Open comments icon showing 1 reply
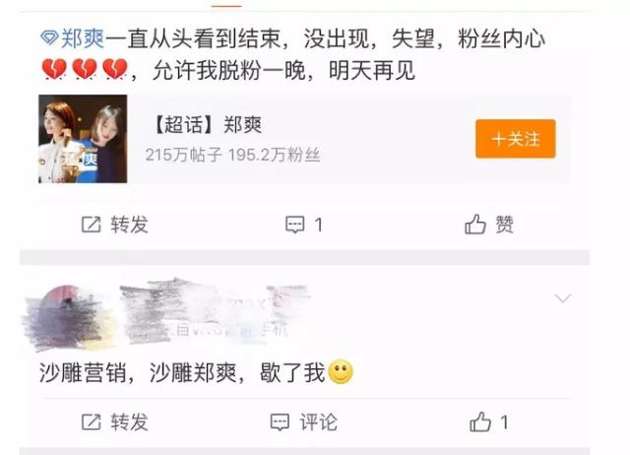The height and width of the screenshot is (455, 630). 295,225
